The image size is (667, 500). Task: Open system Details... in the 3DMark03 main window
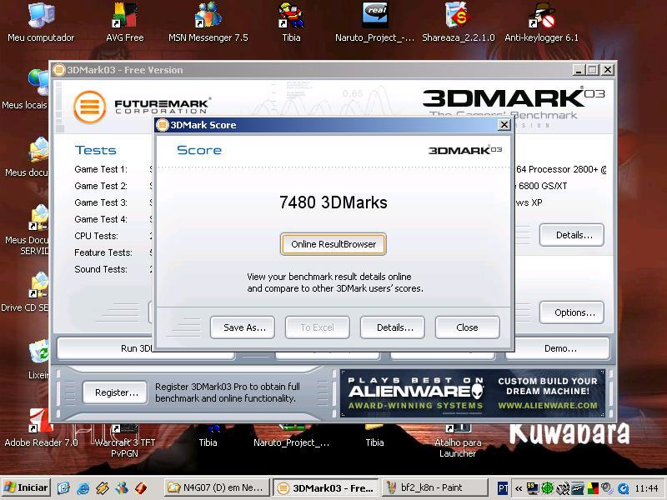tap(572, 235)
